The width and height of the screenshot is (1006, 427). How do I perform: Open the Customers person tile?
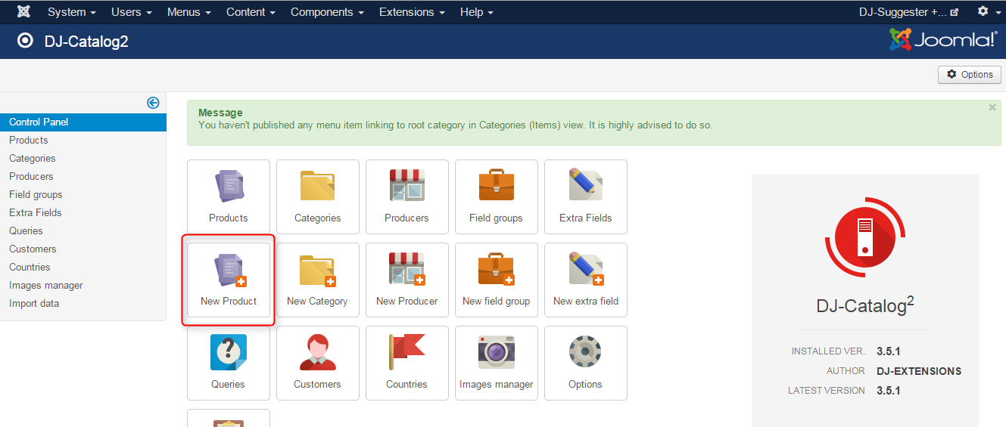pos(318,363)
